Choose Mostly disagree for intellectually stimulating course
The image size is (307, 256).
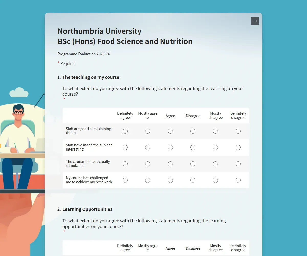click(215, 164)
